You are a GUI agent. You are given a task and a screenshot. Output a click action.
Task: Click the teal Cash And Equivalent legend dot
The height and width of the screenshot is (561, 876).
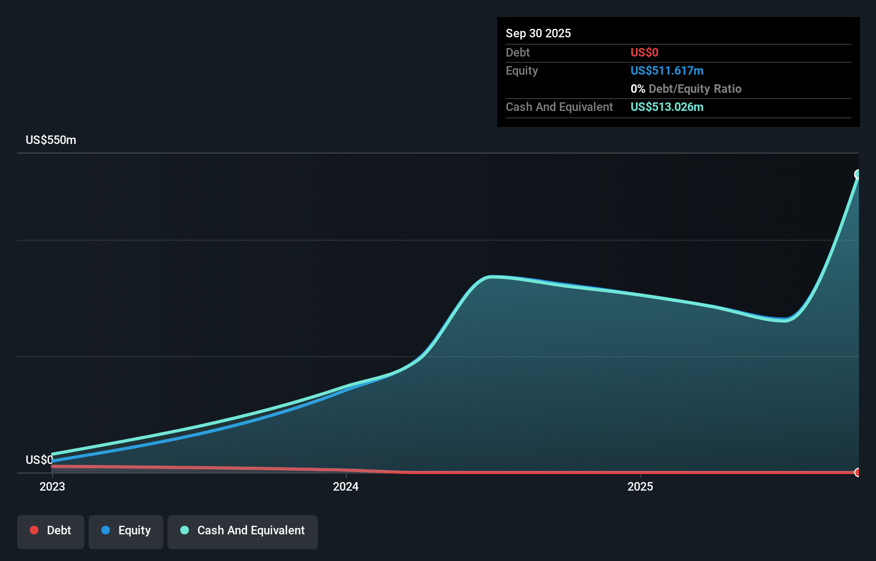click(x=184, y=530)
